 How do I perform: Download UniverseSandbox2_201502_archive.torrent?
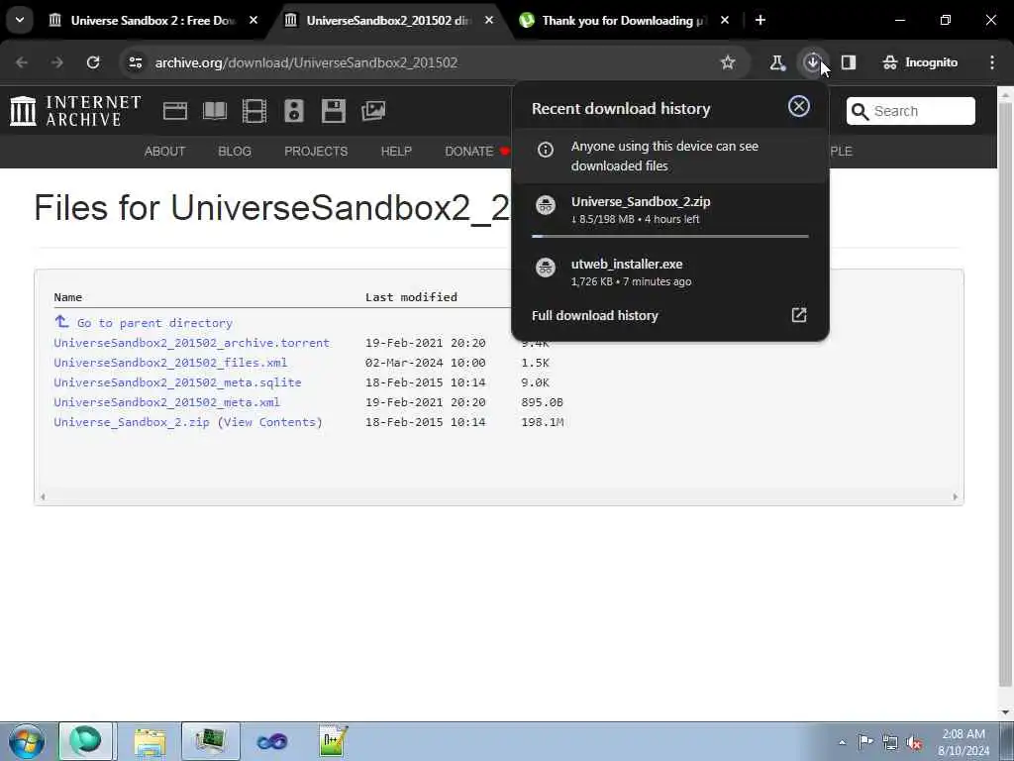191,342
